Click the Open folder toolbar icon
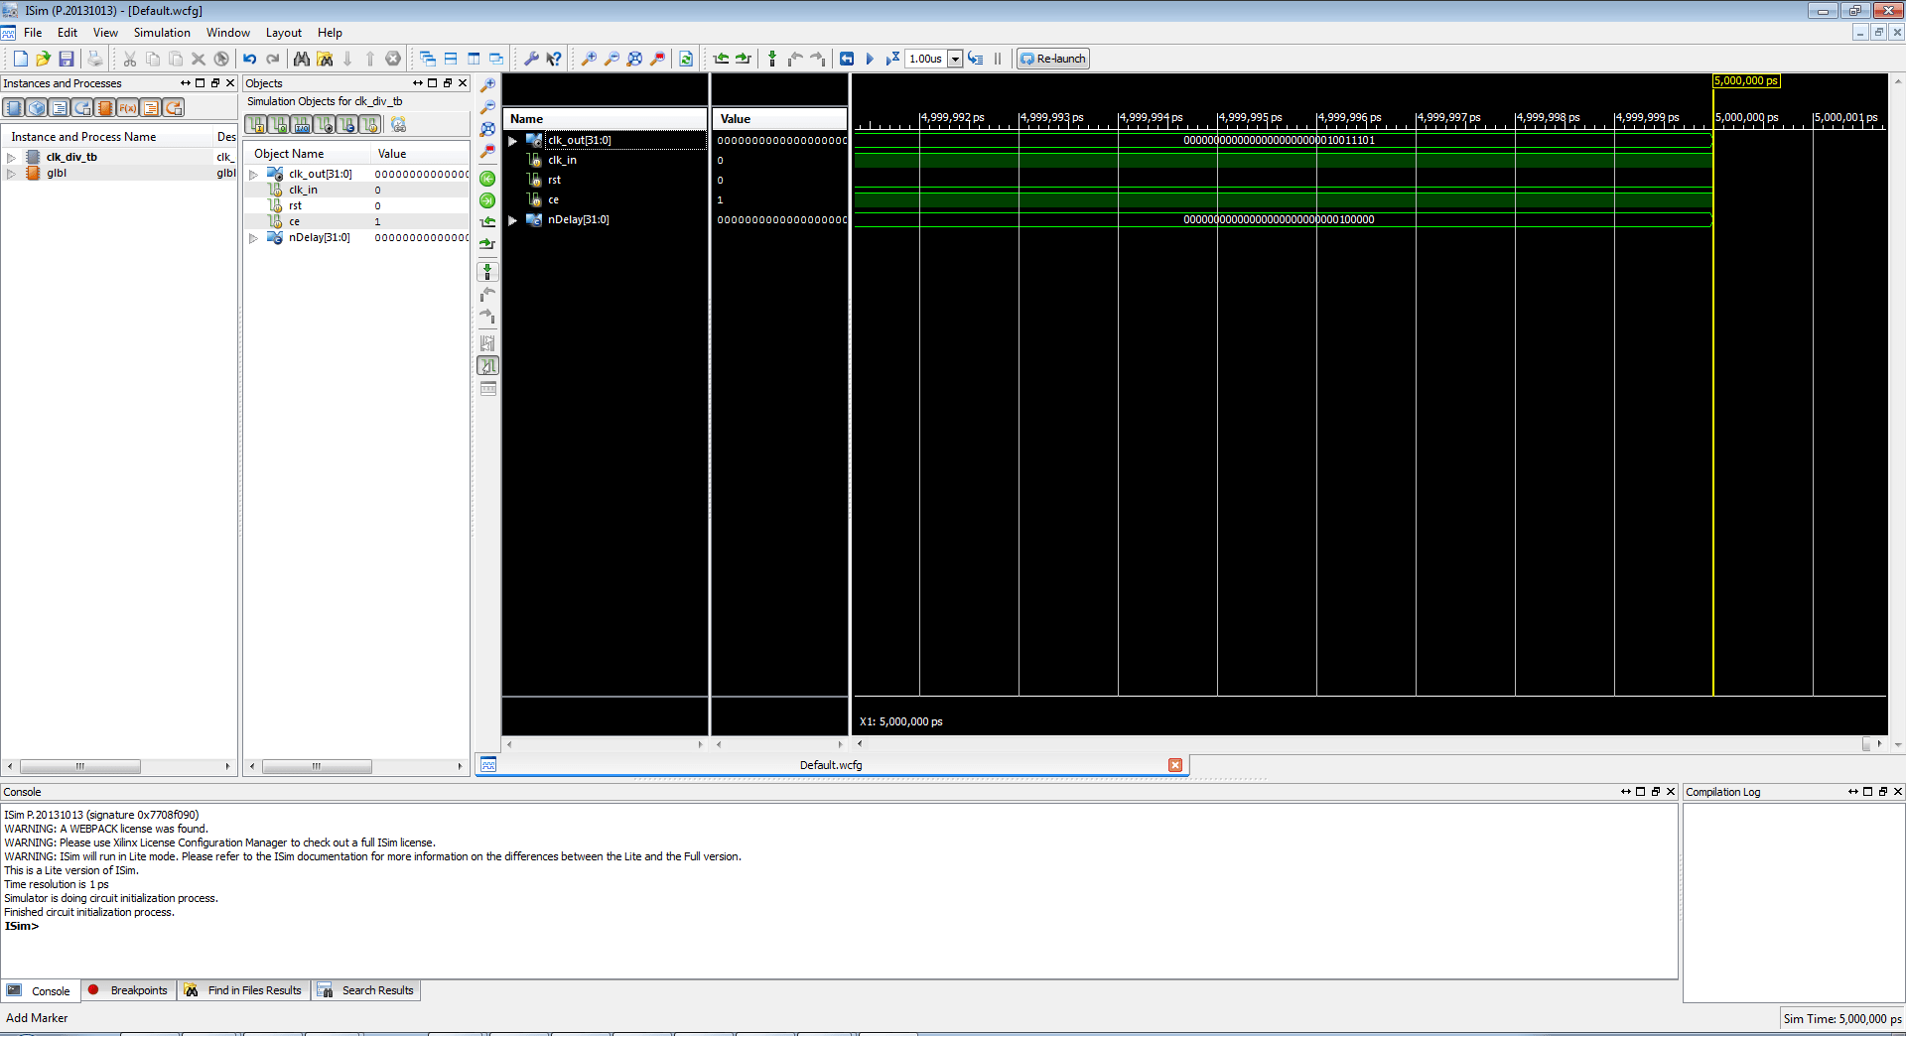This screenshot has width=1906, height=1037. tap(43, 59)
